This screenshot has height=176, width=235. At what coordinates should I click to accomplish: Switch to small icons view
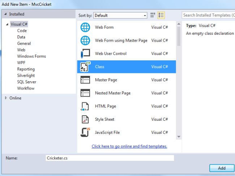tap(153, 15)
